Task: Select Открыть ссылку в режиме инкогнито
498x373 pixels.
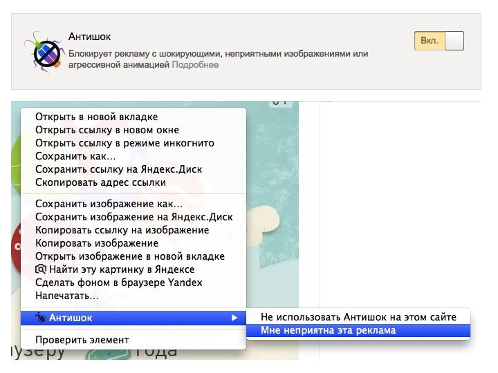Action: coord(133,144)
